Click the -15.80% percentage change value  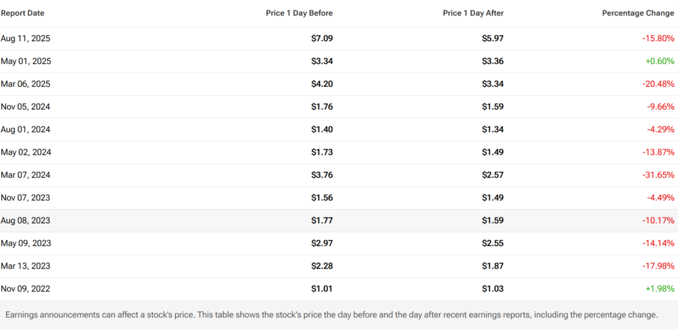[x=658, y=38]
